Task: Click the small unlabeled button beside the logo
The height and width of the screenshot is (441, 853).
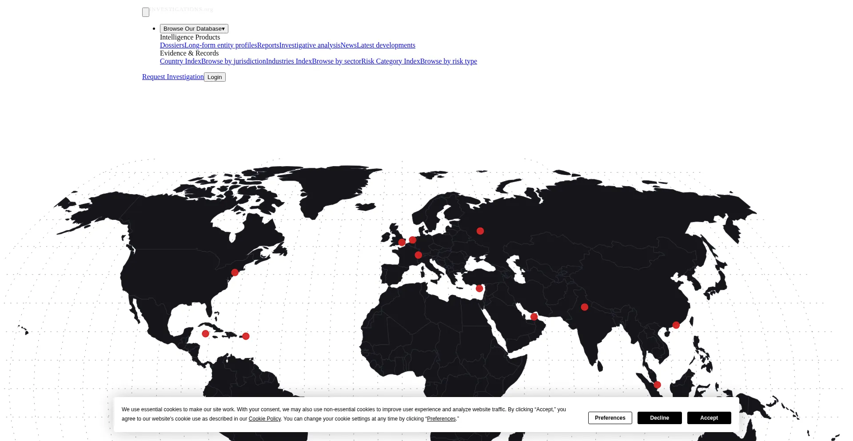Action: (146, 12)
